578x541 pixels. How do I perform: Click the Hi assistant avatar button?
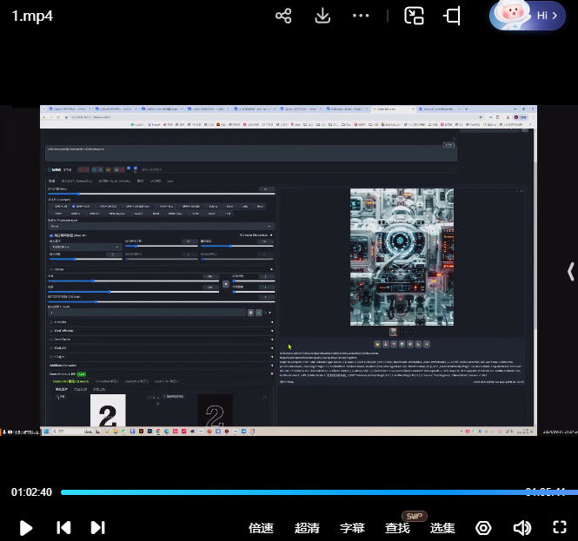coord(528,16)
